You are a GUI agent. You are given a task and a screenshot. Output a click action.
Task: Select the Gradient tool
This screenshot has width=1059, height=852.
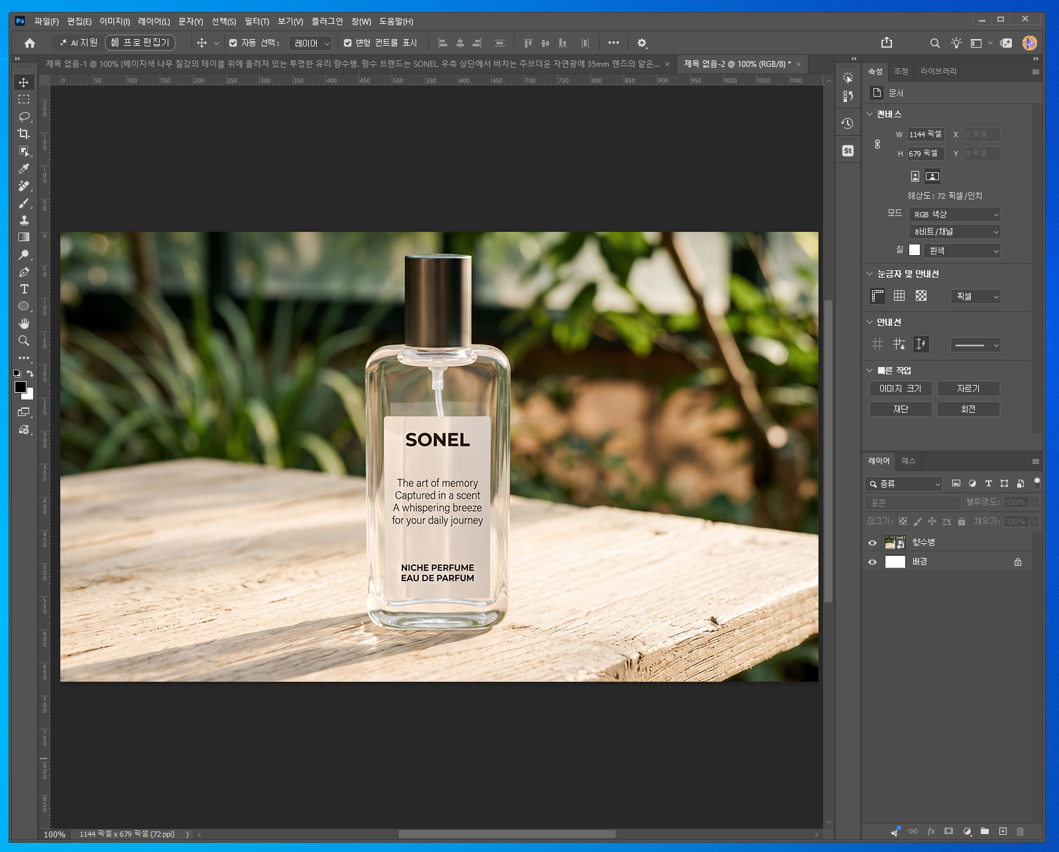click(24, 237)
